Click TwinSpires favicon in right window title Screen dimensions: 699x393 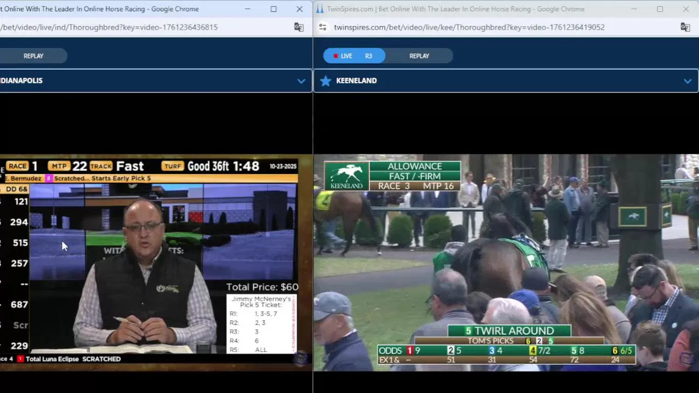[x=319, y=9]
